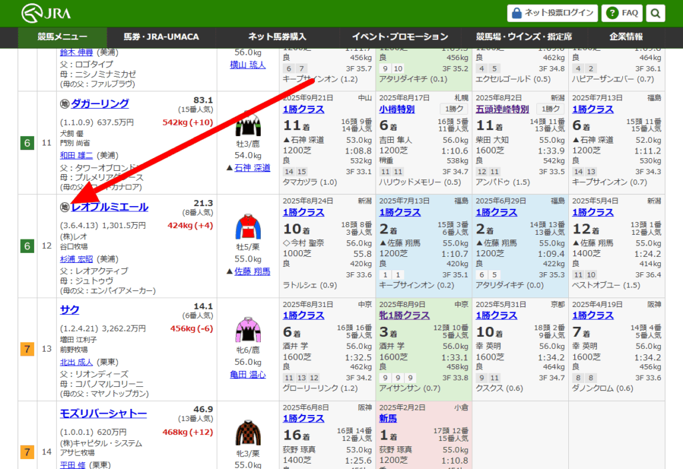Click モズリバーシャトー checkered silk icon

[247, 434]
